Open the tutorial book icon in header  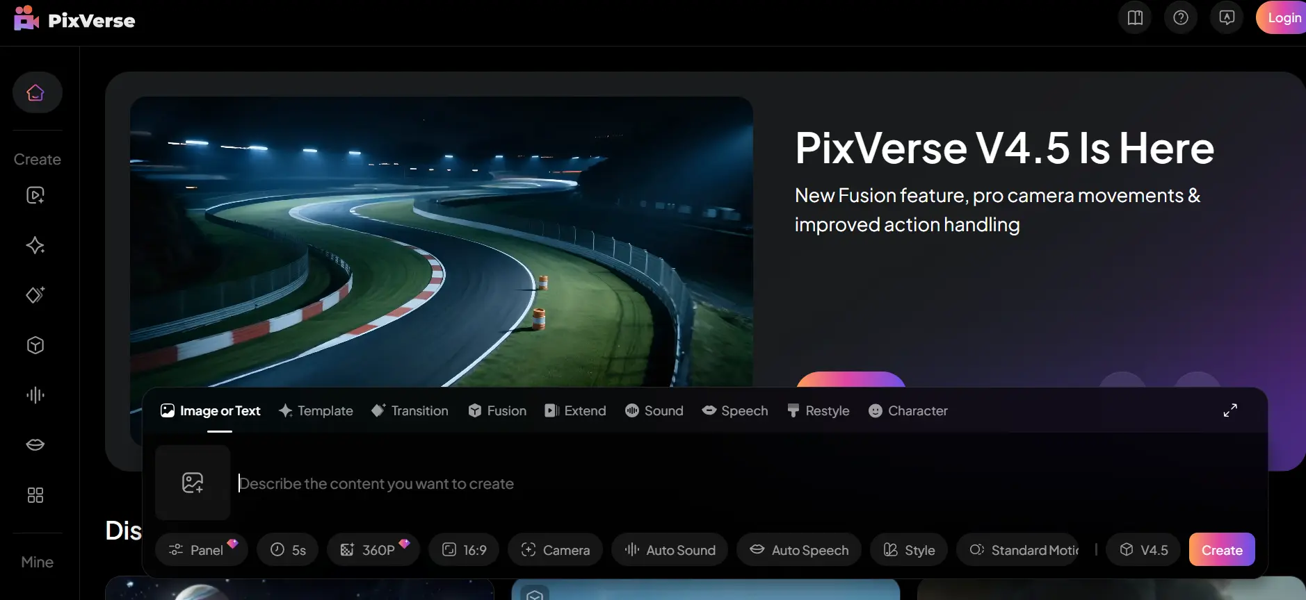[1135, 17]
